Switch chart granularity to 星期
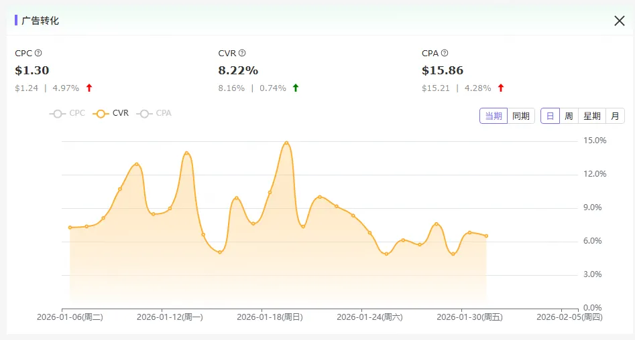The image size is (635, 340). [591, 116]
